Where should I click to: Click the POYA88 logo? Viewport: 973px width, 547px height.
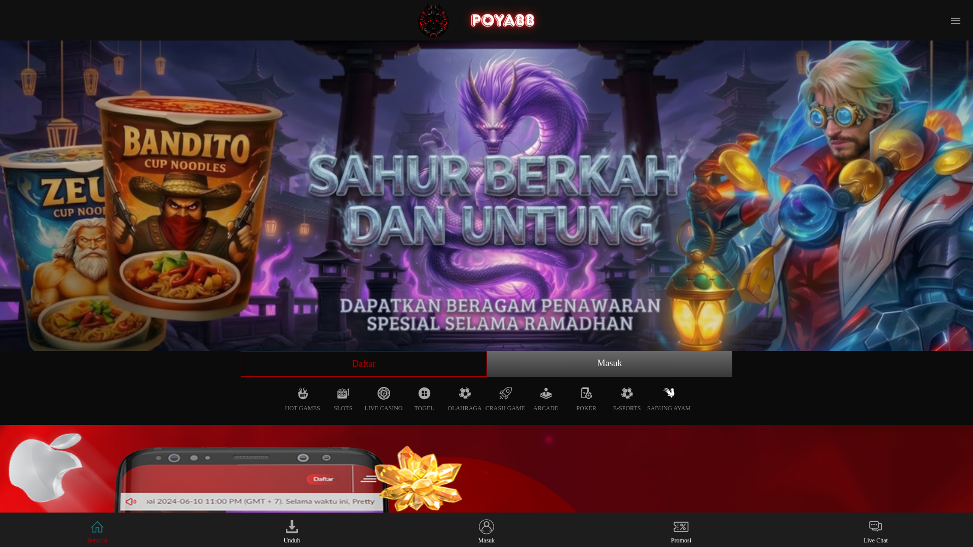click(x=477, y=20)
